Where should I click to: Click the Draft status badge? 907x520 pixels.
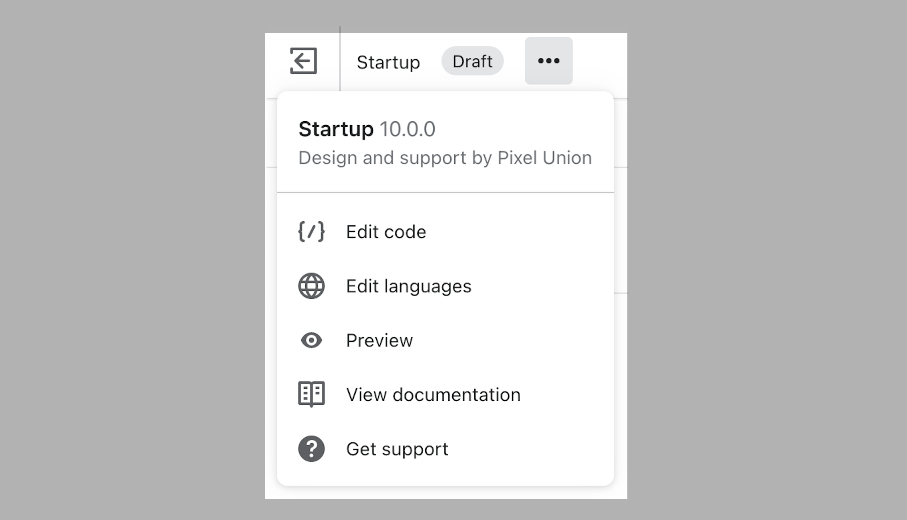click(x=472, y=61)
